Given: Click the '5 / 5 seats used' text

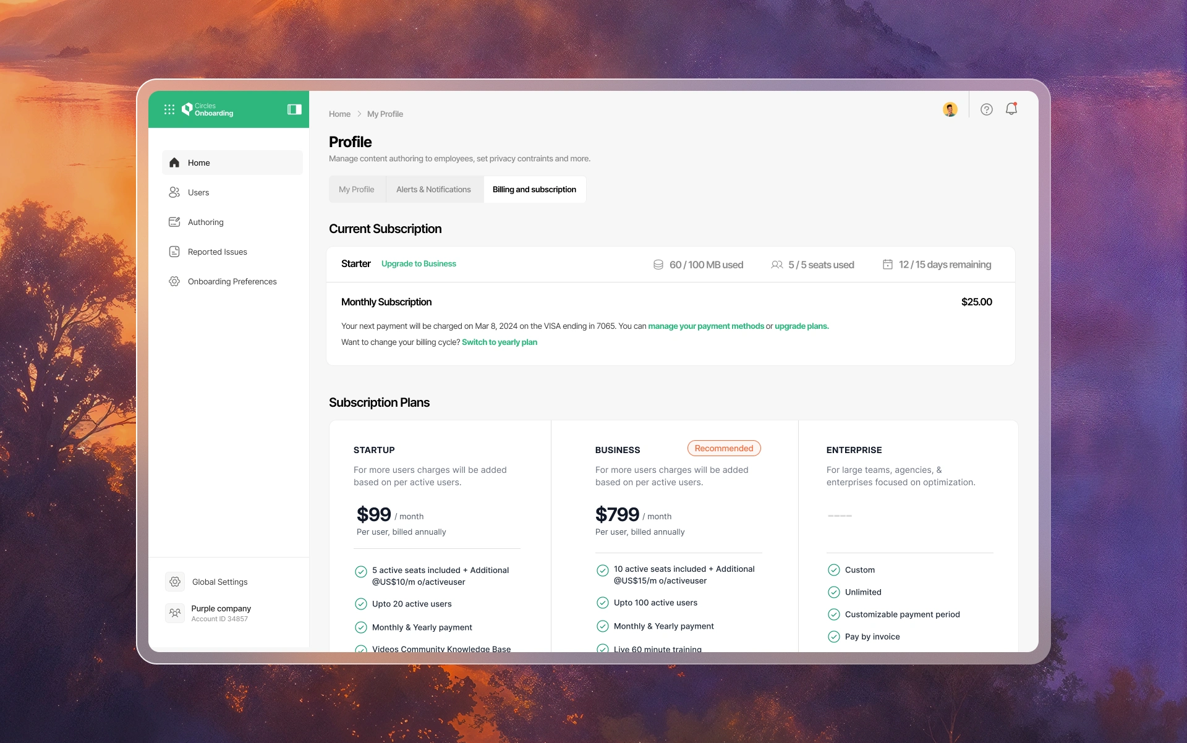Looking at the screenshot, I should (x=821, y=265).
